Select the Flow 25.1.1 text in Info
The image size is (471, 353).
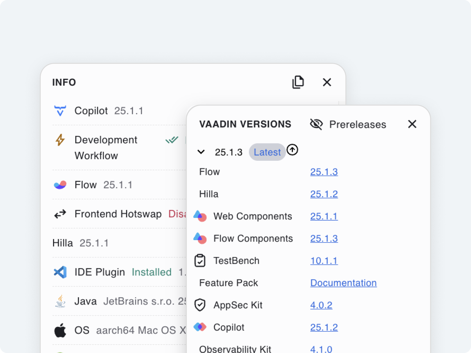pos(103,185)
